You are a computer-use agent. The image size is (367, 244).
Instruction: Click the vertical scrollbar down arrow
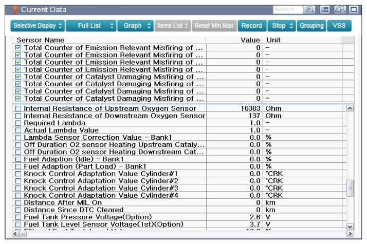point(350,227)
